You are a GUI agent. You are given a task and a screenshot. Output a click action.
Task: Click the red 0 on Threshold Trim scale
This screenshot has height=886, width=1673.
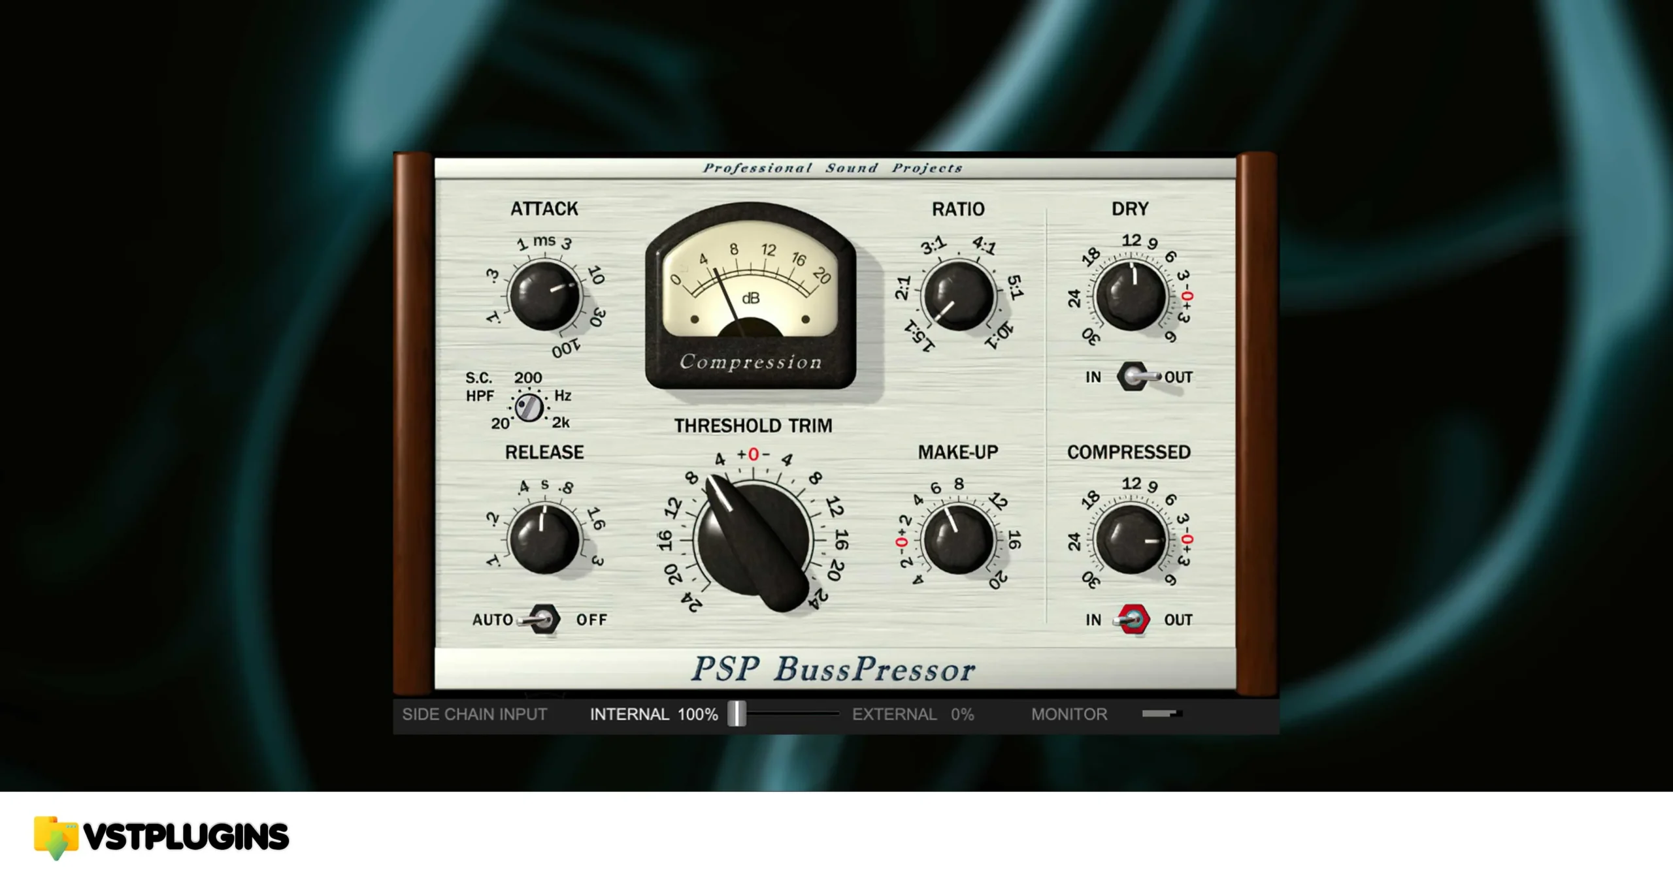754,454
